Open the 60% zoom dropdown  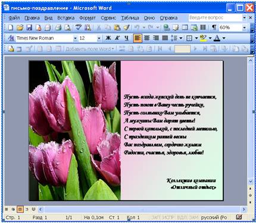click(245, 28)
